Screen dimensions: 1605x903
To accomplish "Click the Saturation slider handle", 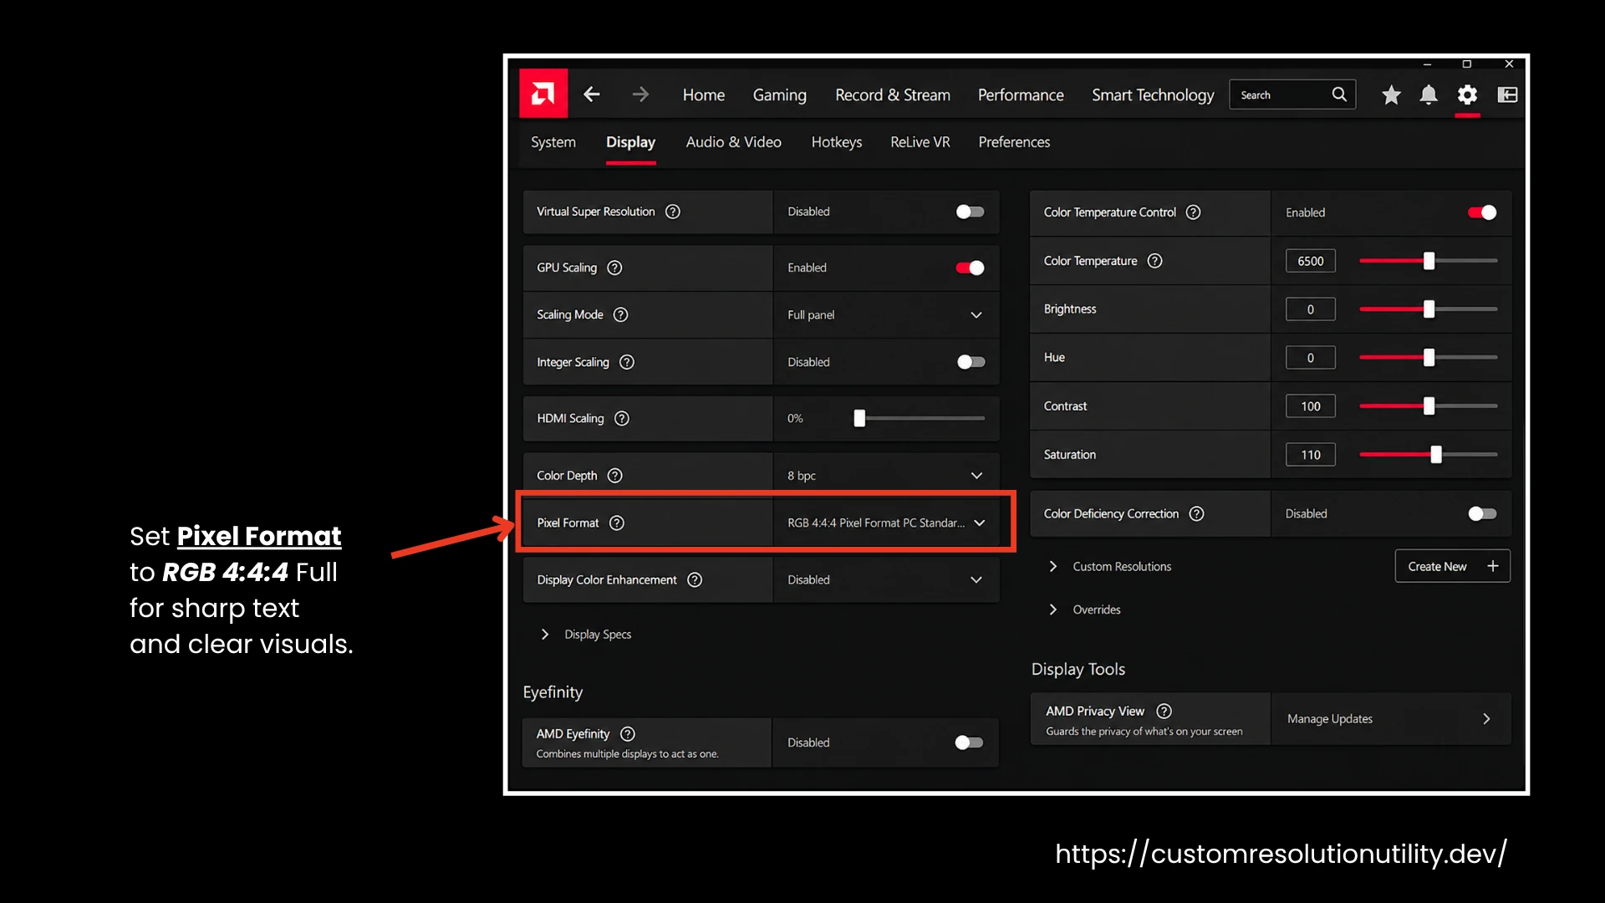I will coord(1436,455).
